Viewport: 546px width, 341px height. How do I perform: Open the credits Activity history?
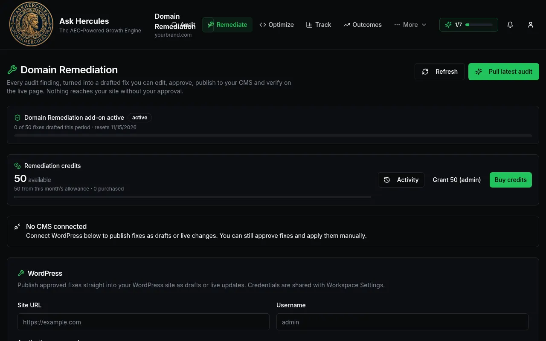point(401,180)
